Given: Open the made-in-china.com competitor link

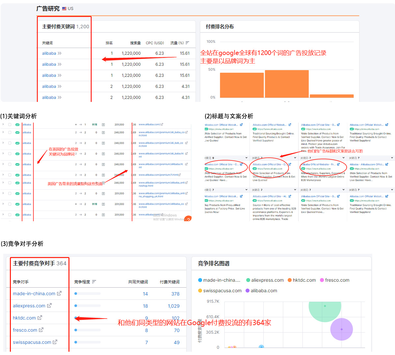Looking at the screenshot, I should coord(34,294).
